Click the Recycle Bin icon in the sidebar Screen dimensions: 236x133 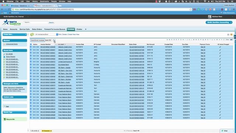point(5,119)
